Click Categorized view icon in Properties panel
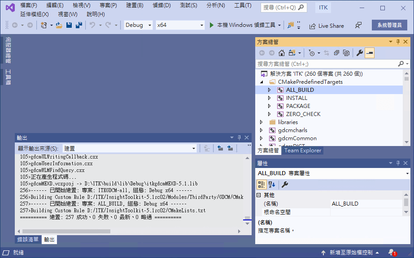The width and height of the screenshot is (414, 258). [x=261, y=185]
